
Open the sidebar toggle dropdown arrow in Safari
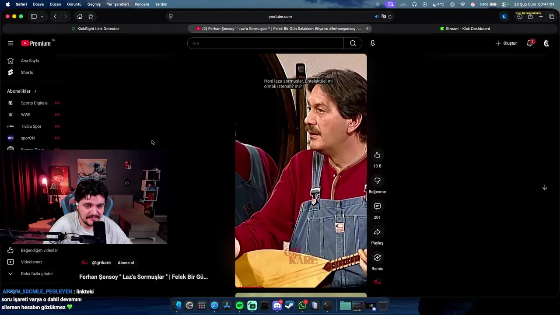pyautogui.click(x=42, y=17)
